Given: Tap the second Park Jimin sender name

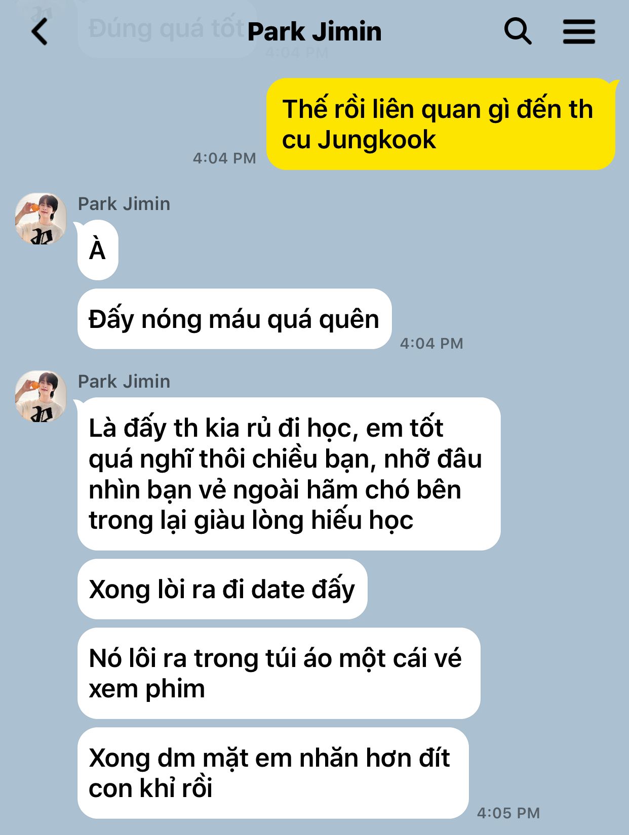Looking at the screenshot, I should tap(124, 382).
